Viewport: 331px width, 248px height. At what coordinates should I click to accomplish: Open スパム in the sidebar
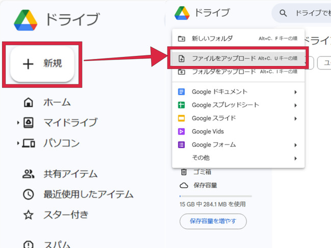(x=57, y=244)
